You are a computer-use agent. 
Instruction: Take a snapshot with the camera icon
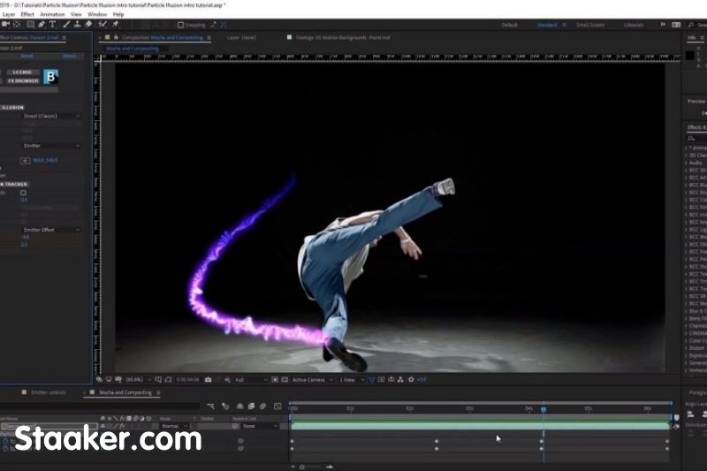click(209, 380)
